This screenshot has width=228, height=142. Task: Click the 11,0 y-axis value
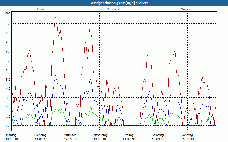click(7, 24)
